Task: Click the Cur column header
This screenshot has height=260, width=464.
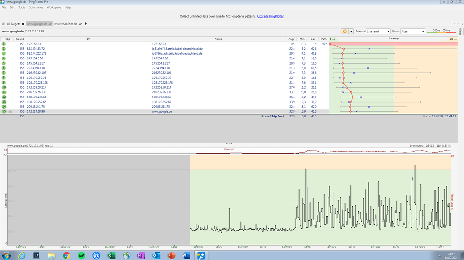Action: coord(313,39)
